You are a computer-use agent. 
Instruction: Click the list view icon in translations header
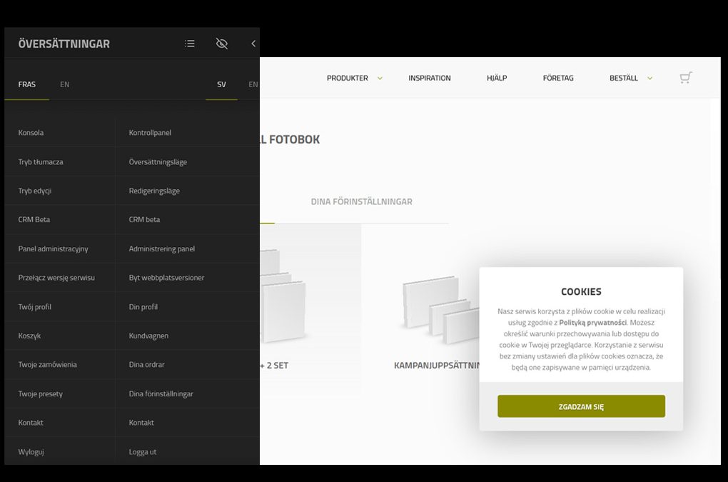point(190,44)
